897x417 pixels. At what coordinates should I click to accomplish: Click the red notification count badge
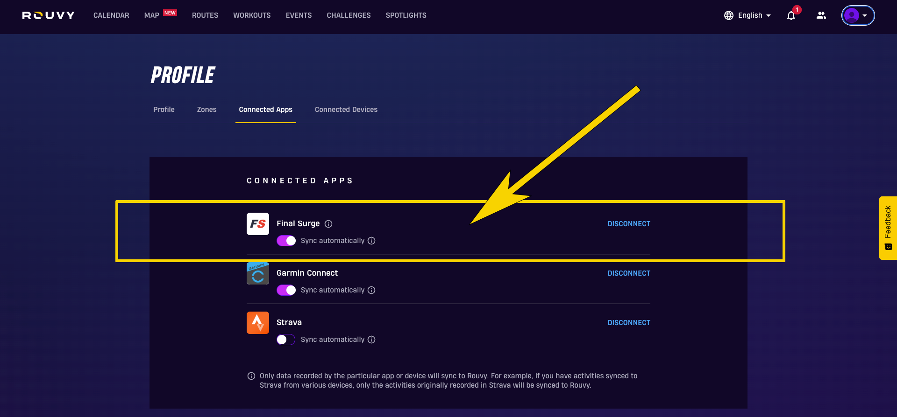797,10
